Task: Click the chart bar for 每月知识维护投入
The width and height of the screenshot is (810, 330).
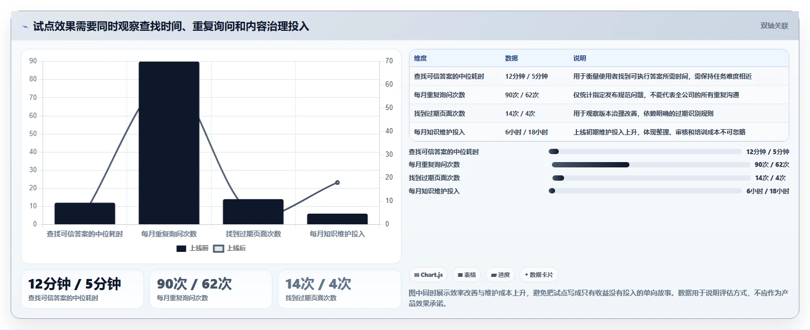Action: point(337,219)
